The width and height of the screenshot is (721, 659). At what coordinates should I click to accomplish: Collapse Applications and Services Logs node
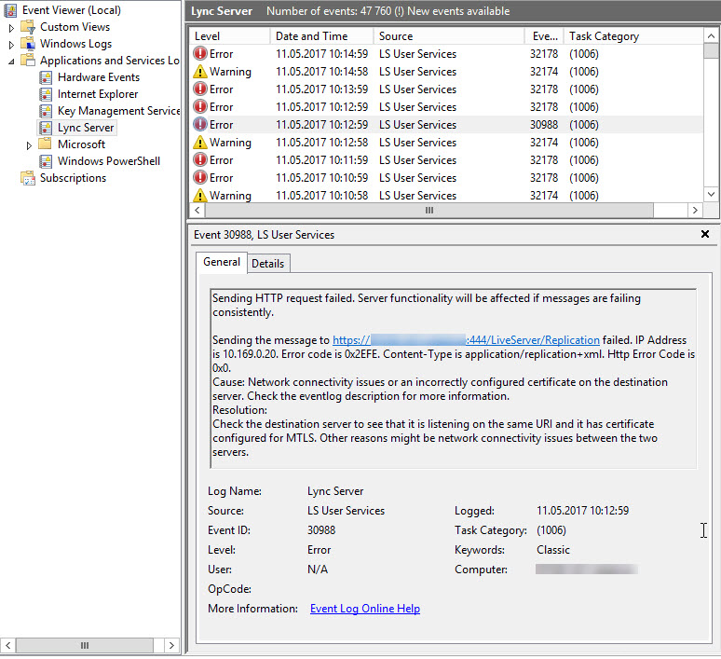tap(11, 62)
